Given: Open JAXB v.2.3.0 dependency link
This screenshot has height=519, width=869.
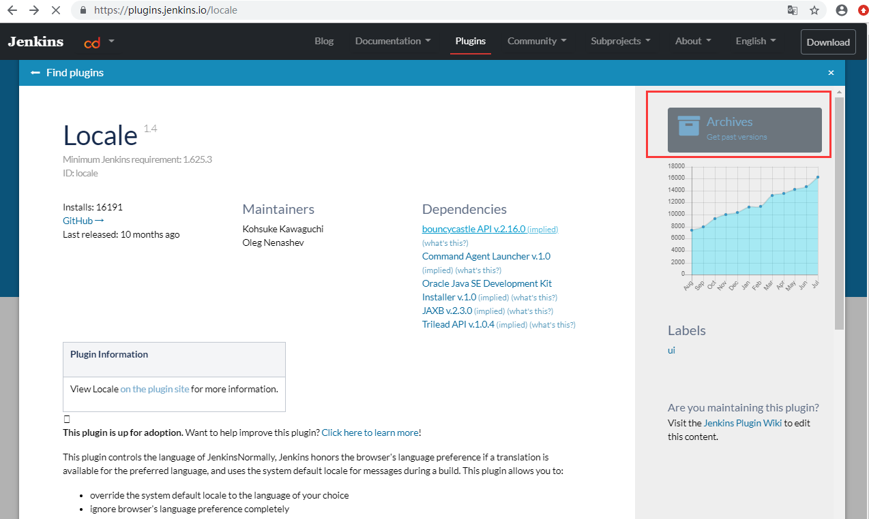Looking at the screenshot, I should click(447, 311).
